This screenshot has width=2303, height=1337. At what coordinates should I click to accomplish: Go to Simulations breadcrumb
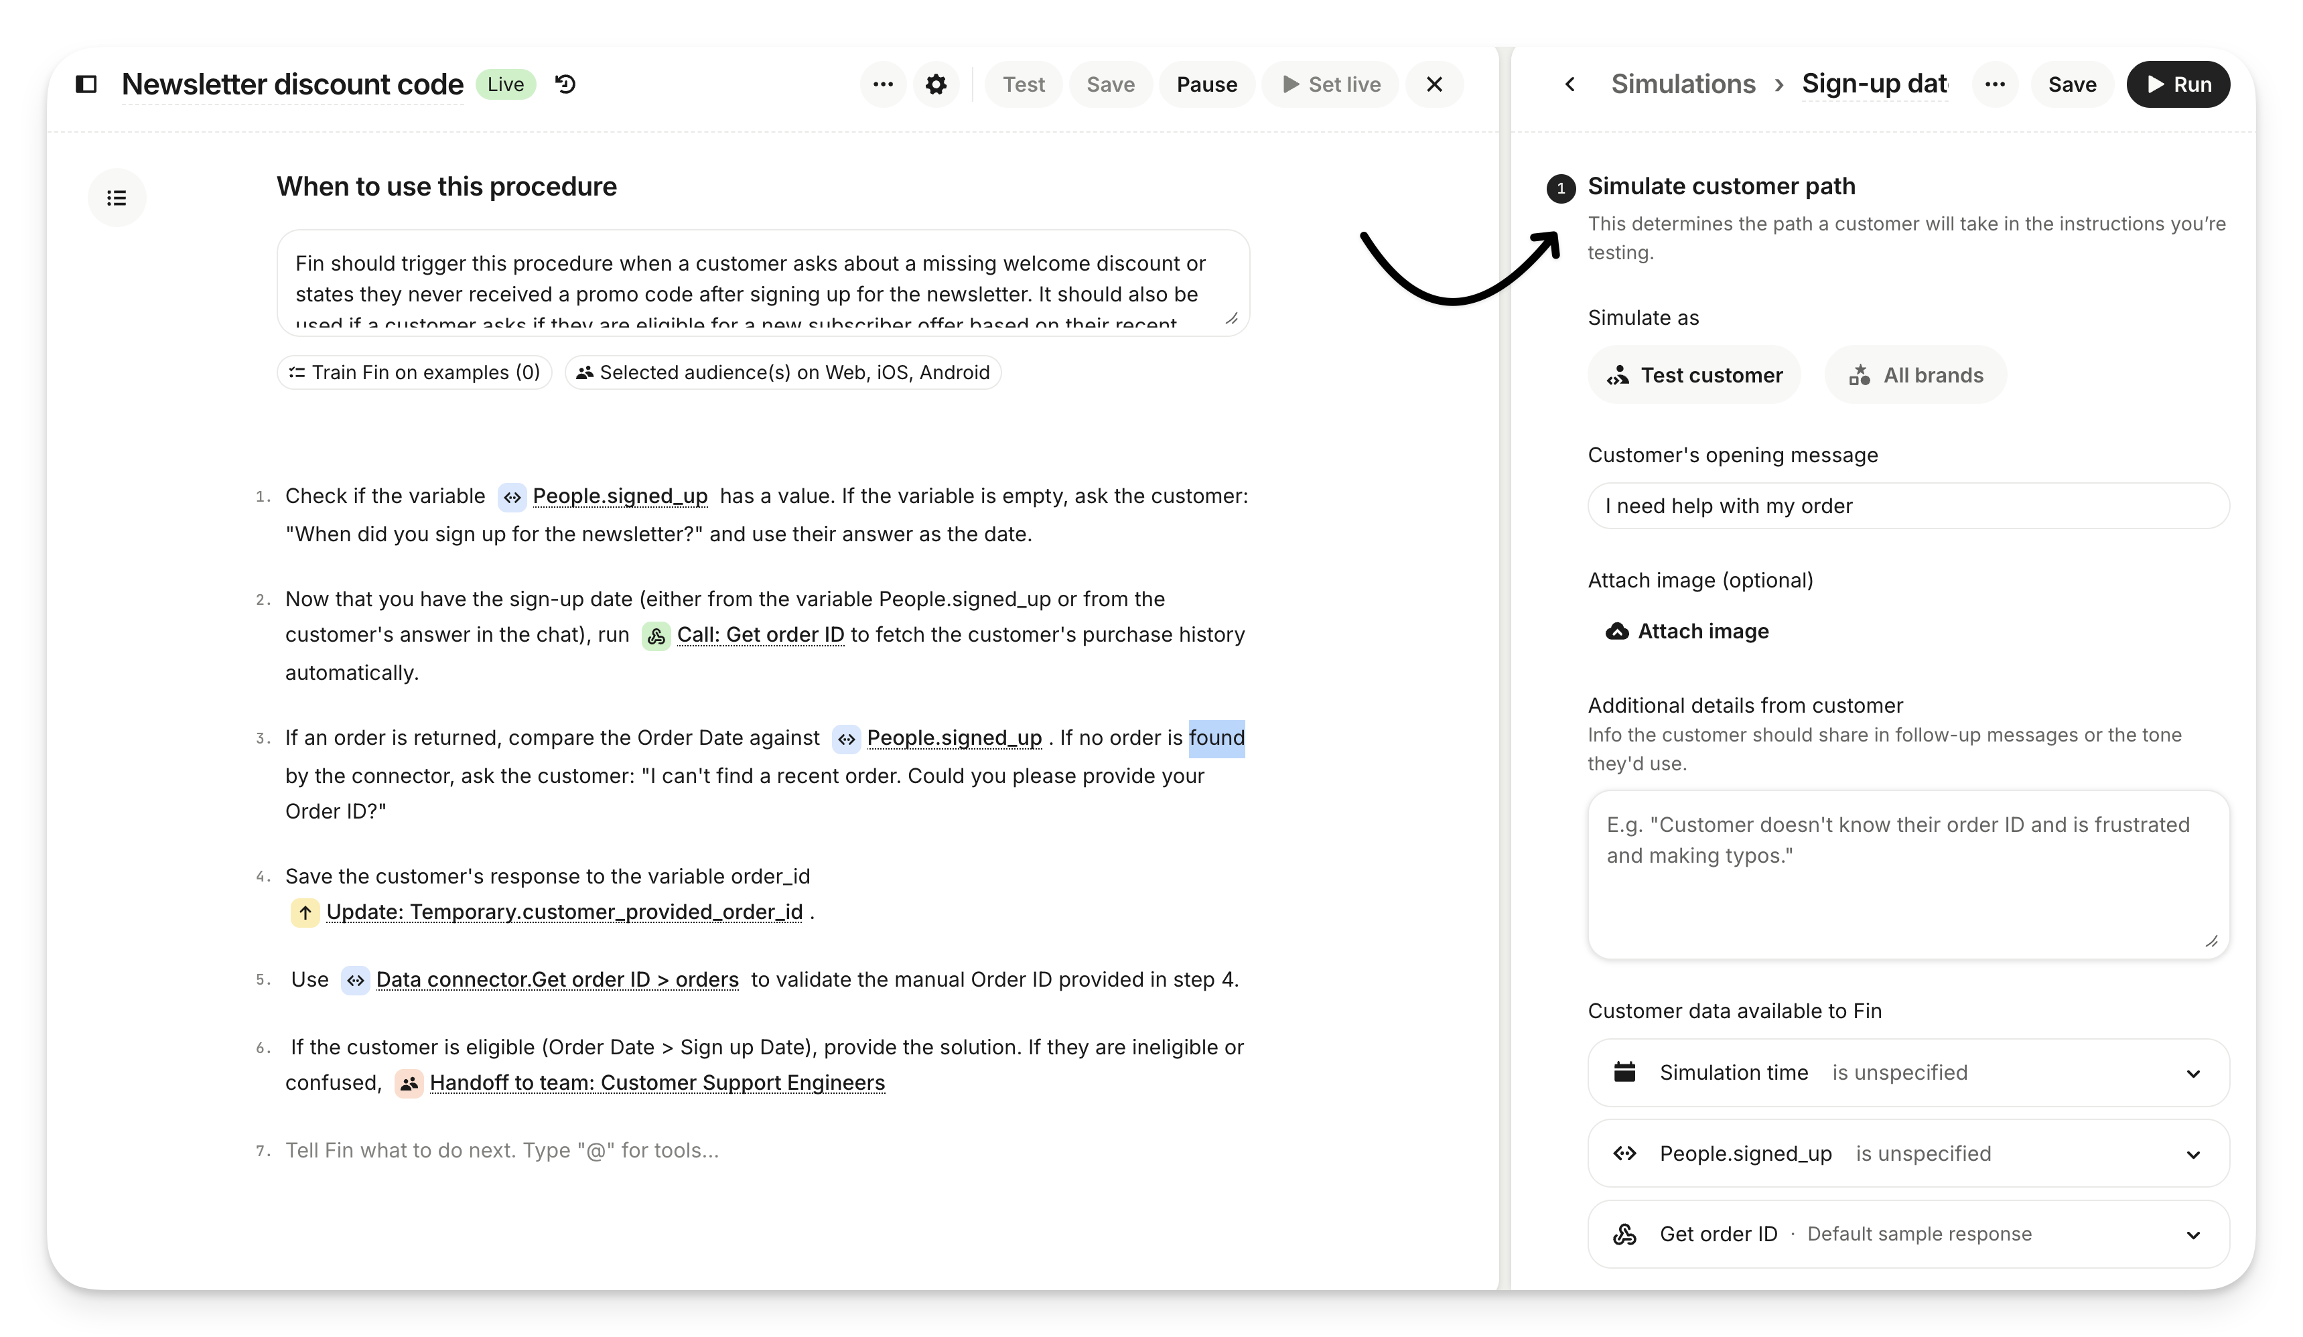coord(1683,84)
